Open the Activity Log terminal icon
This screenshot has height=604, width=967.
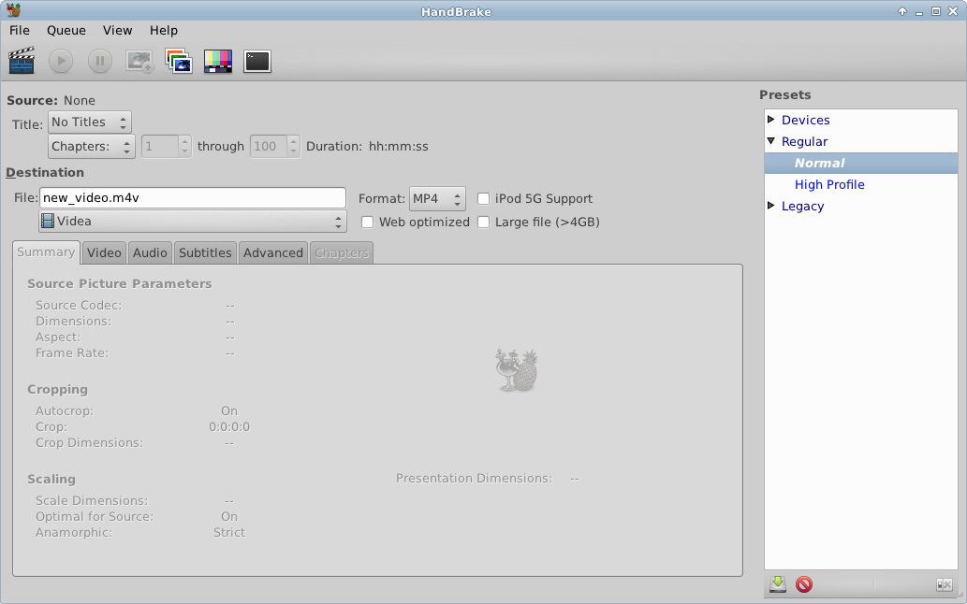tap(257, 62)
